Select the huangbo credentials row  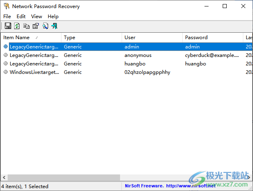point(126,64)
